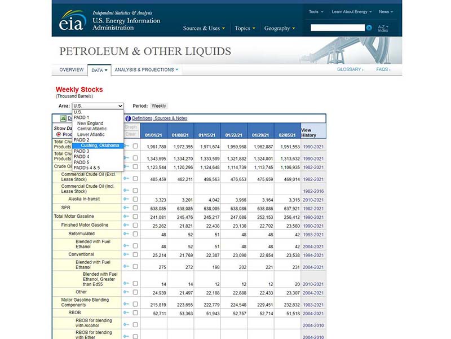Check the Finished Motor Gasoline checkbox
The image size is (451, 339).
[135, 225]
